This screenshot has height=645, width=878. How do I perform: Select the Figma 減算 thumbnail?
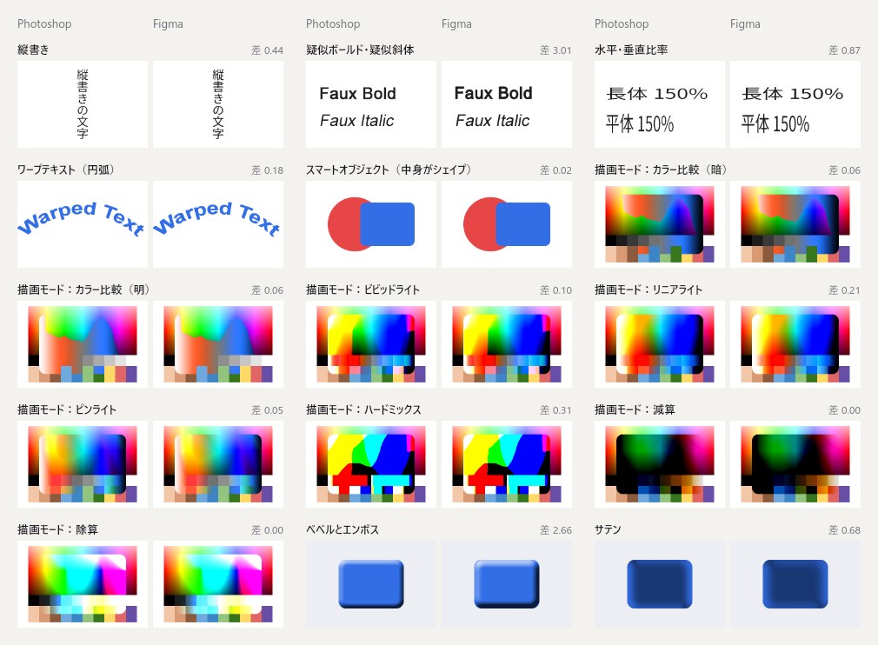pos(795,464)
